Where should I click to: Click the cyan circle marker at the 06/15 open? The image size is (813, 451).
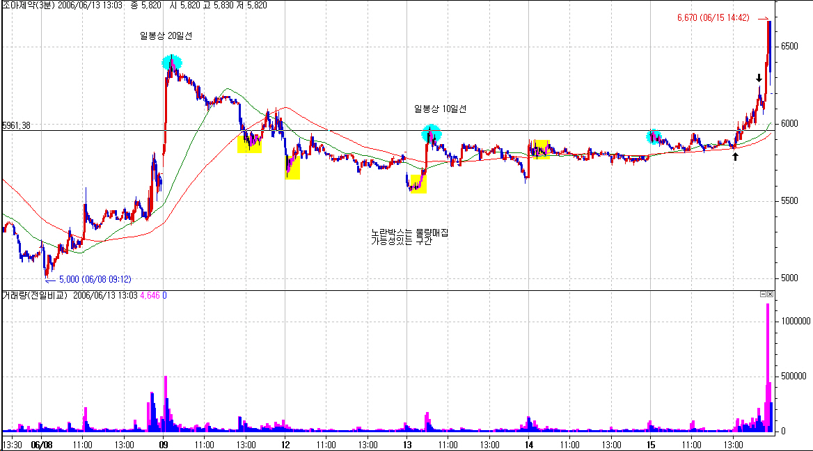(653, 136)
